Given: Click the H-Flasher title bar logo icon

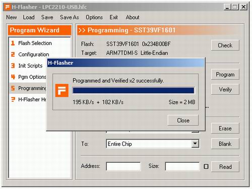Looking at the screenshot, I should coord(8,7).
